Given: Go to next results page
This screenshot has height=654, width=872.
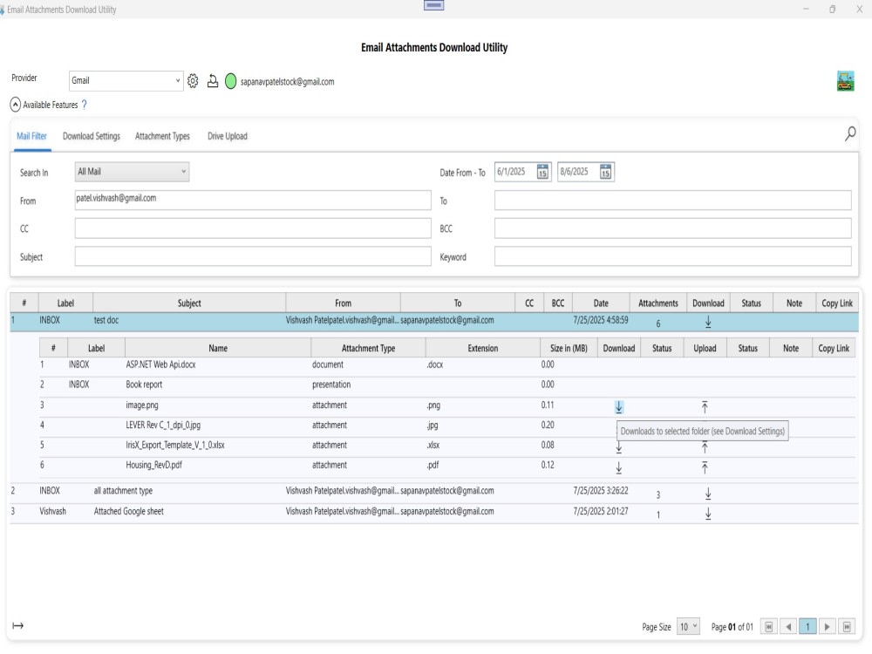Looking at the screenshot, I should click(x=827, y=627).
